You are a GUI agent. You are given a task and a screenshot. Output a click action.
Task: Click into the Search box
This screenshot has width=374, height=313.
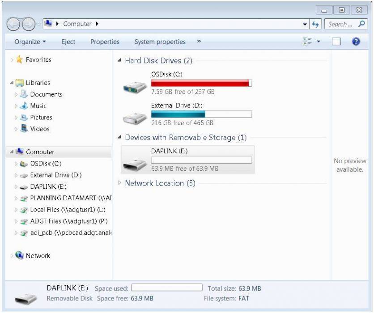coord(340,24)
